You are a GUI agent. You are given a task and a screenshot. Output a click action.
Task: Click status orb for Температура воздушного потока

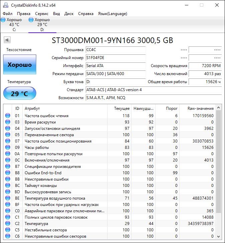pyautogui.click(x=8, y=198)
